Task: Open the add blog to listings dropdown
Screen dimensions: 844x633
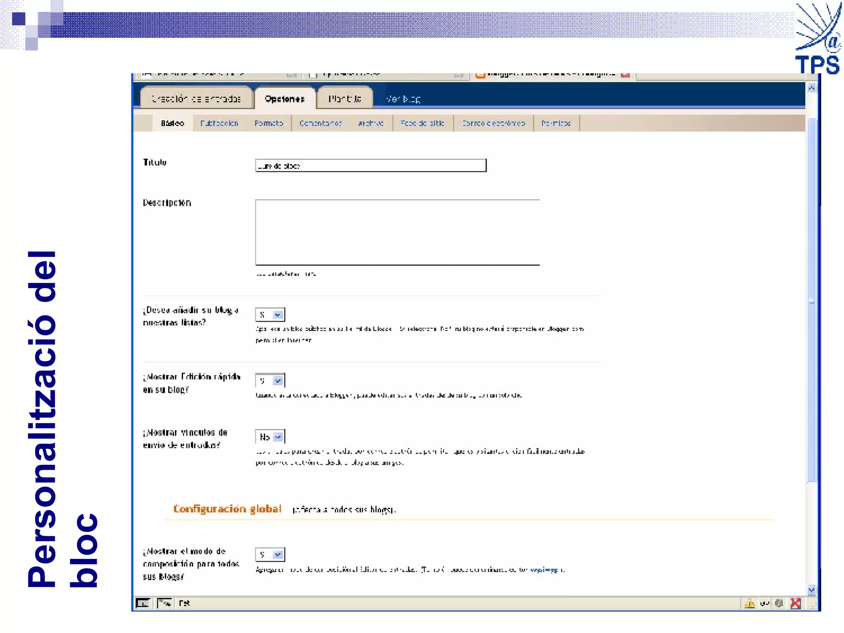Action: [278, 315]
